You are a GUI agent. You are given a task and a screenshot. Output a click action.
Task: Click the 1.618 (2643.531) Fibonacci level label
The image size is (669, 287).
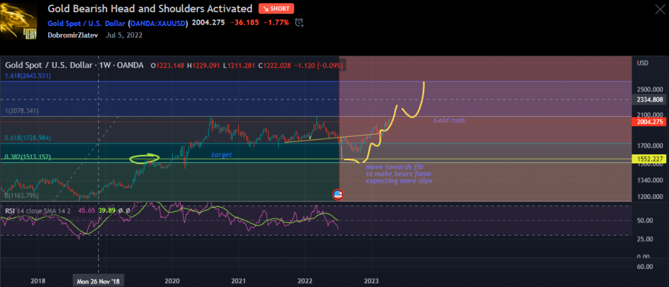point(28,75)
